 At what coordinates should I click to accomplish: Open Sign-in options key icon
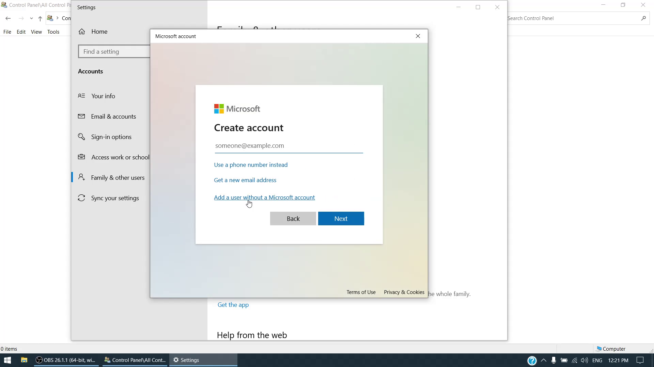pos(81,137)
